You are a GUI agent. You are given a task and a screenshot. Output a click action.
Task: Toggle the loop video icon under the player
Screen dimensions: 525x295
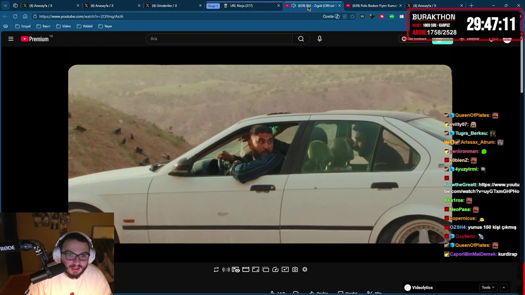[216, 270]
